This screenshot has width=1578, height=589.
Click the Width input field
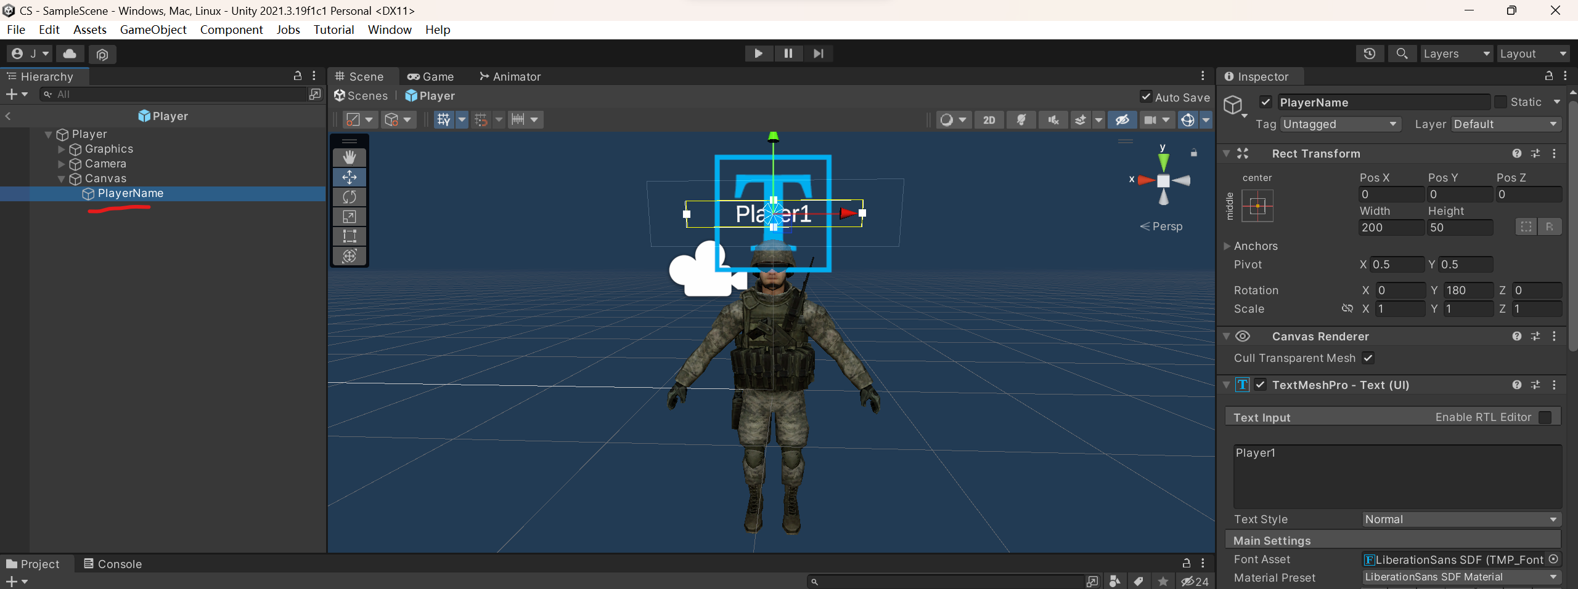click(1391, 228)
